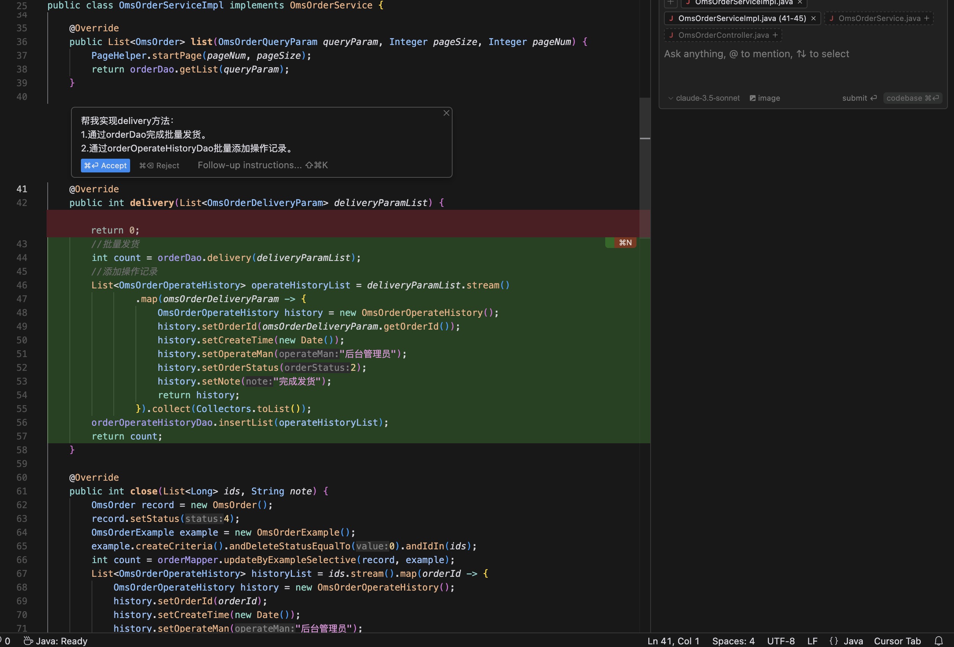Screen dimensions: 954x647
Task: Reject the proposed code changes
Action: [x=159, y=165]
